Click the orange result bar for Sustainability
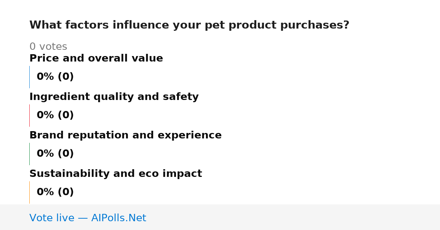Screen dimensions: 440x230 30,192
